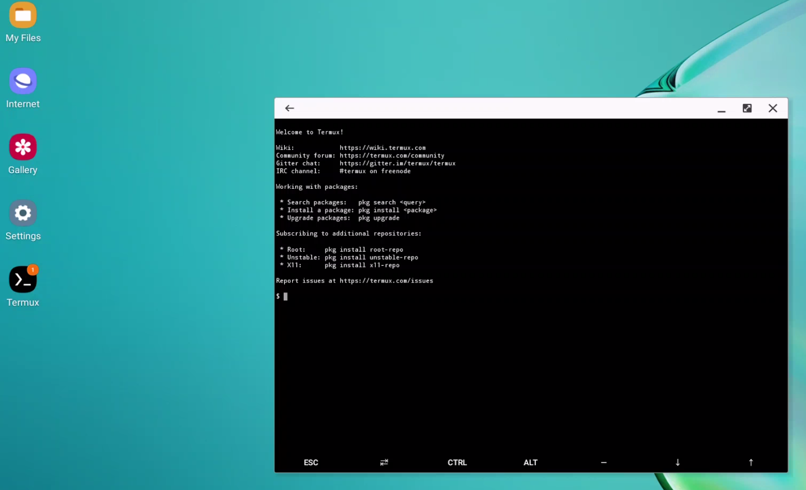Image resolution: width=806 pixels, height=490 pixels.
Task: Click the 'Welcome to Termux!' line
Action: click(309, 132)
